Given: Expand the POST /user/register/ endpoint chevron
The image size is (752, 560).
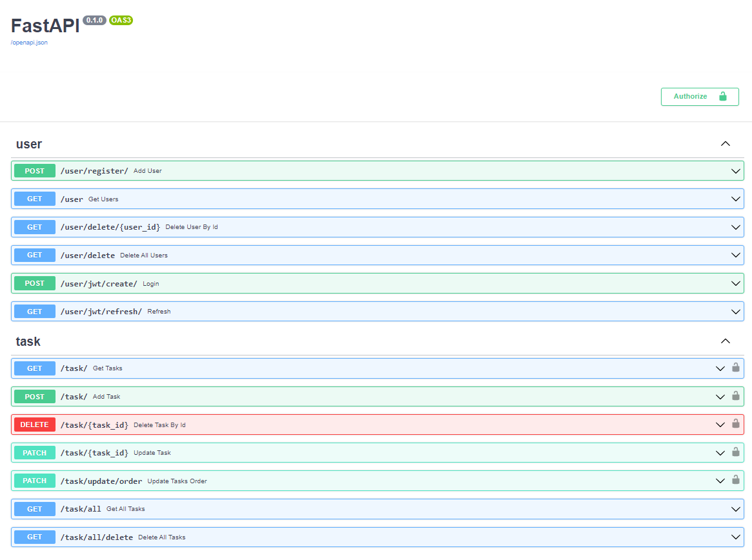Looking at the screenshot, I should pos(735,171).
